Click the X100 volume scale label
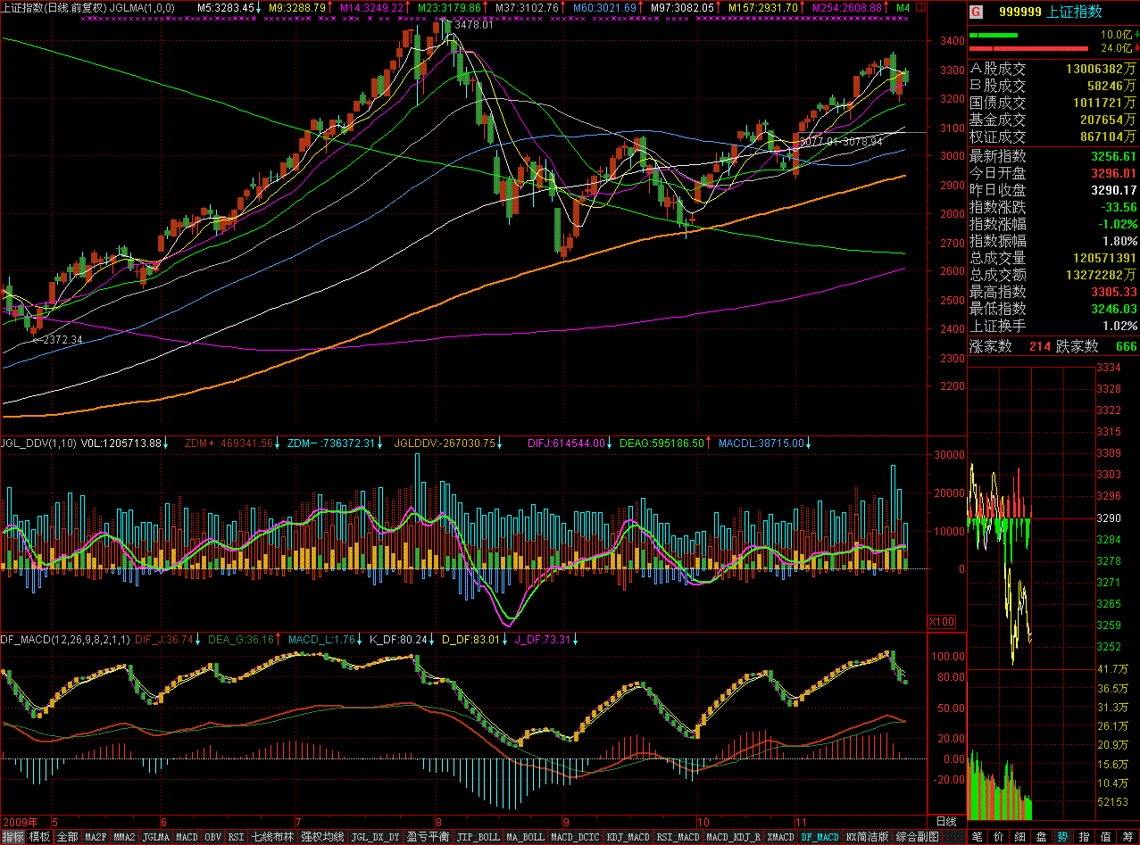This screenshot has width=1140, height=845. pyautogui.click(x=941, y=621)
